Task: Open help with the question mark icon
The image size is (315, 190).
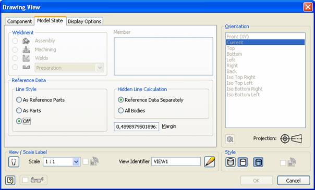Action: point(10,181)
